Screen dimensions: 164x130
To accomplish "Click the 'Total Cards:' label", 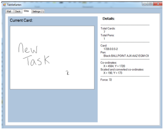I will [108, 29].
